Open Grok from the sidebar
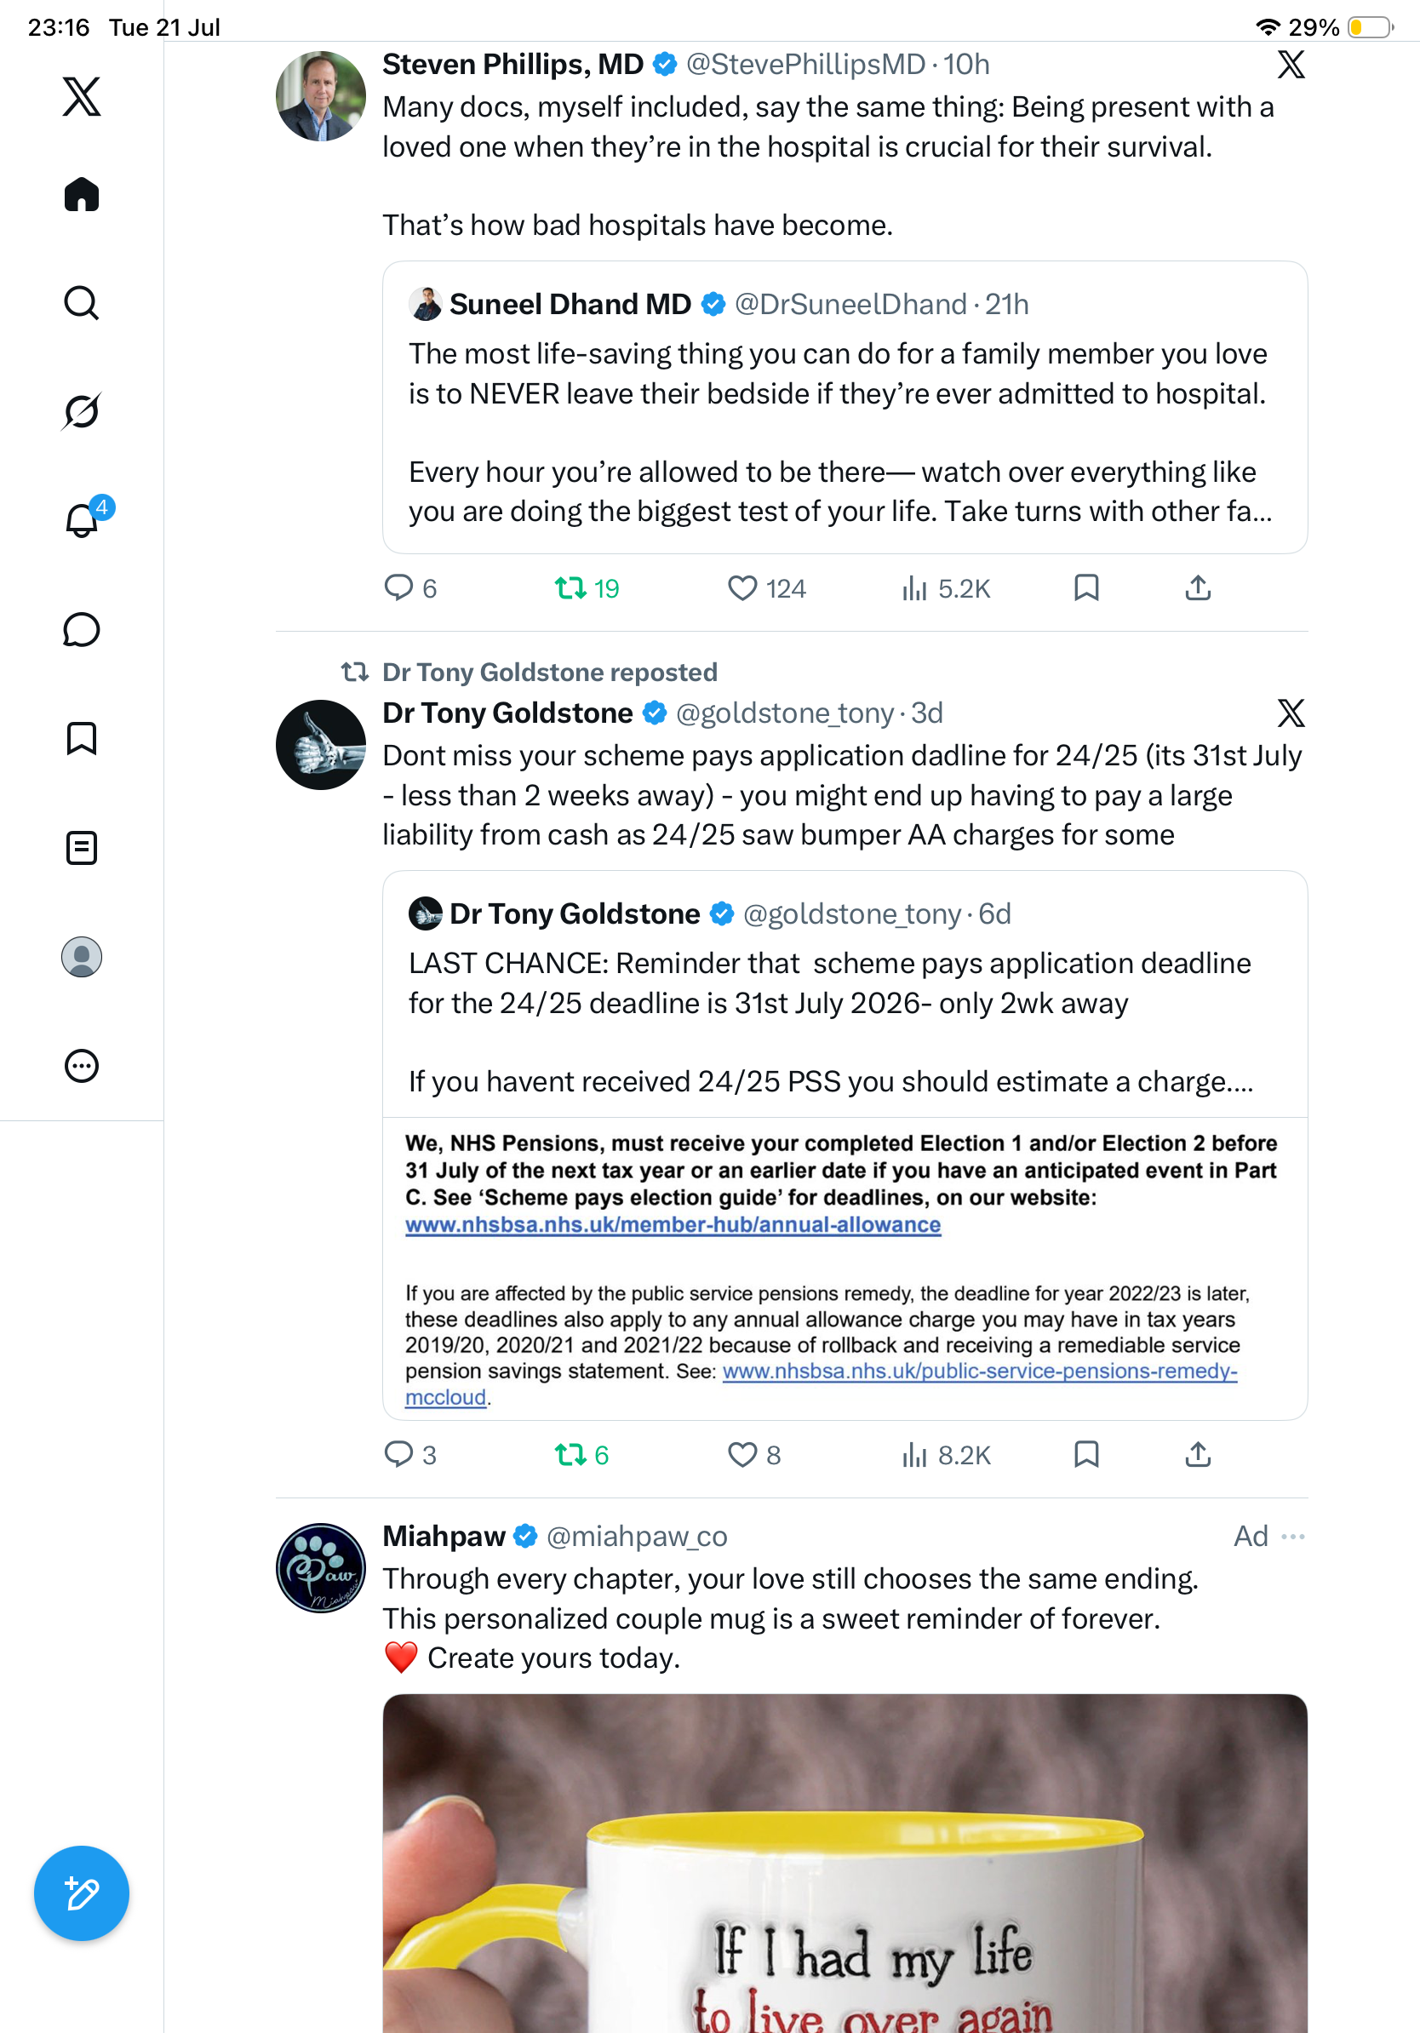1420x2033 pixels. pos(82,411)
